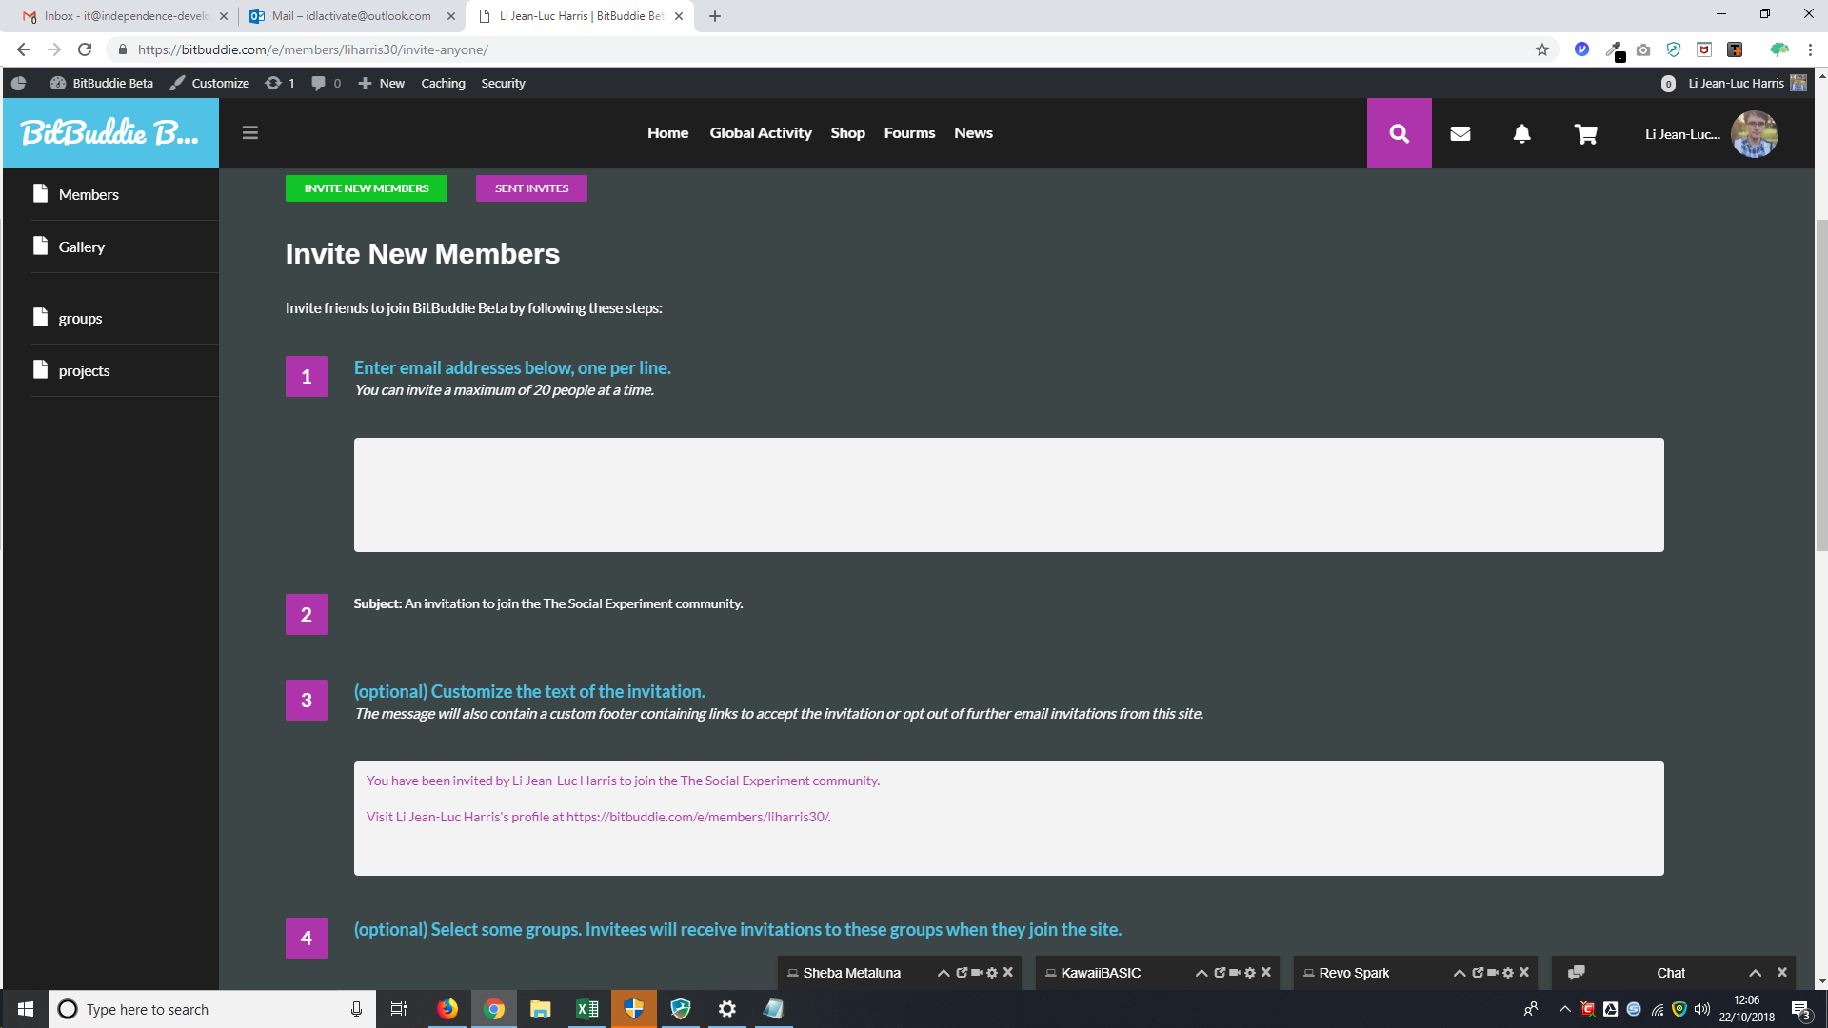Expand the Chat panel chevron
Image resolution: width=1828 pixels, height=1028 pixels.
pos(1755,973)
